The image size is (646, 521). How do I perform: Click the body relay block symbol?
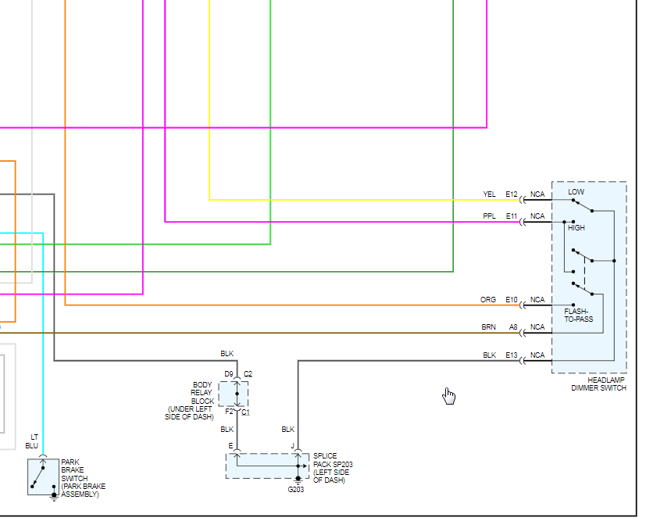pos(234,394)
